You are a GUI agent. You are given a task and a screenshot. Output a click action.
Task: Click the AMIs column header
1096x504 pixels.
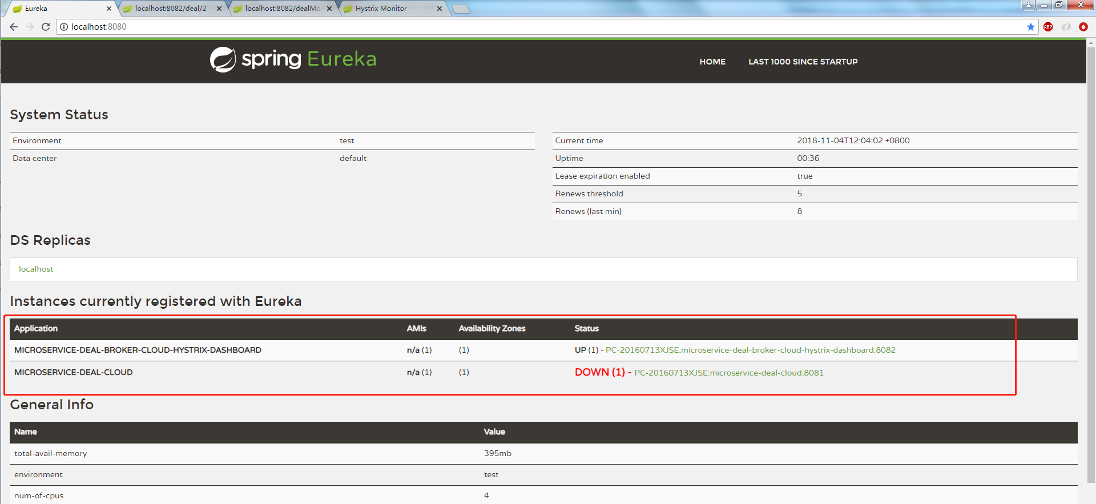(416, 328)
